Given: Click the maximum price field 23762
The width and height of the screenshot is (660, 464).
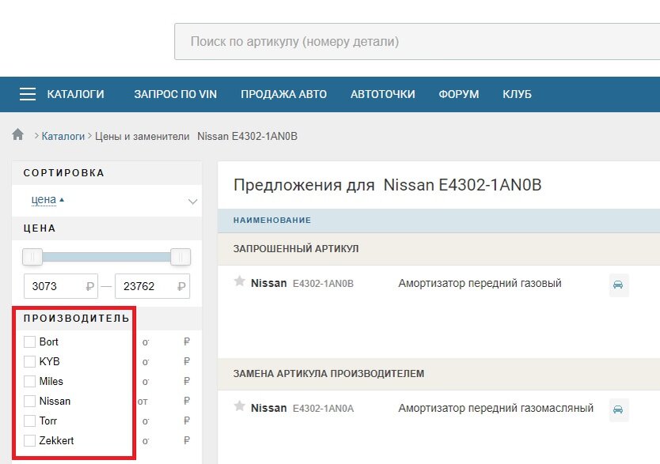Looking at the screenshot, I should [153, 286].
